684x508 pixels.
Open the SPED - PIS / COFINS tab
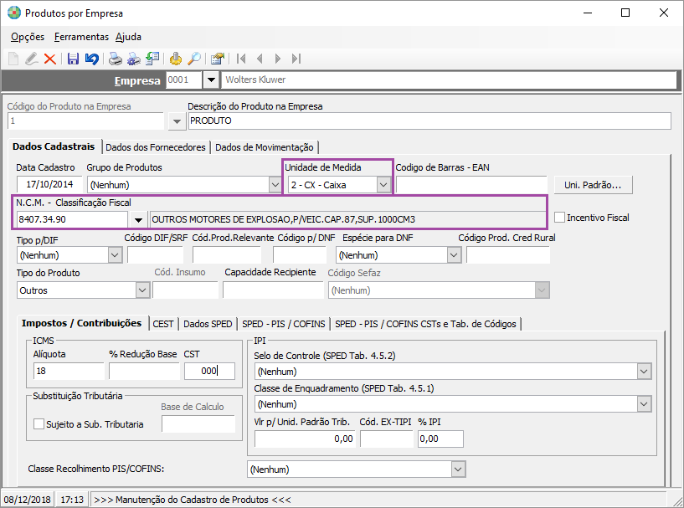point(284,324)
